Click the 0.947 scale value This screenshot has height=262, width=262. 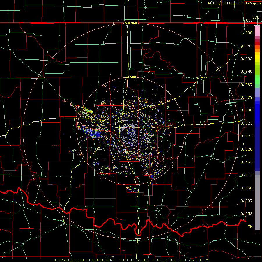247,46
